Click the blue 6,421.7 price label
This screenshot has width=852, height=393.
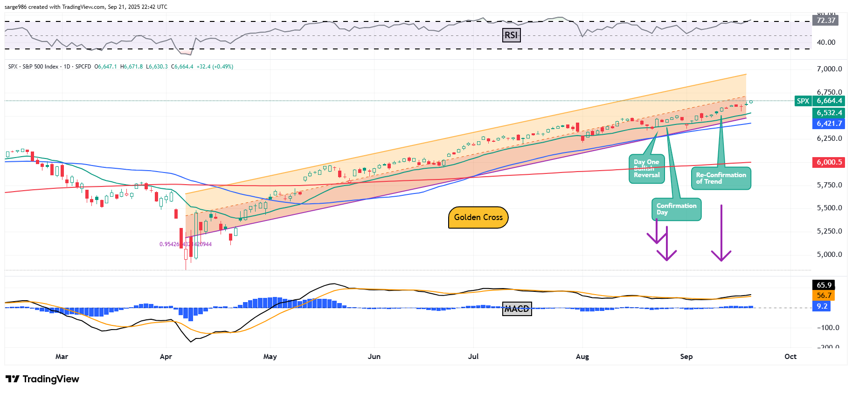(829, 124)
